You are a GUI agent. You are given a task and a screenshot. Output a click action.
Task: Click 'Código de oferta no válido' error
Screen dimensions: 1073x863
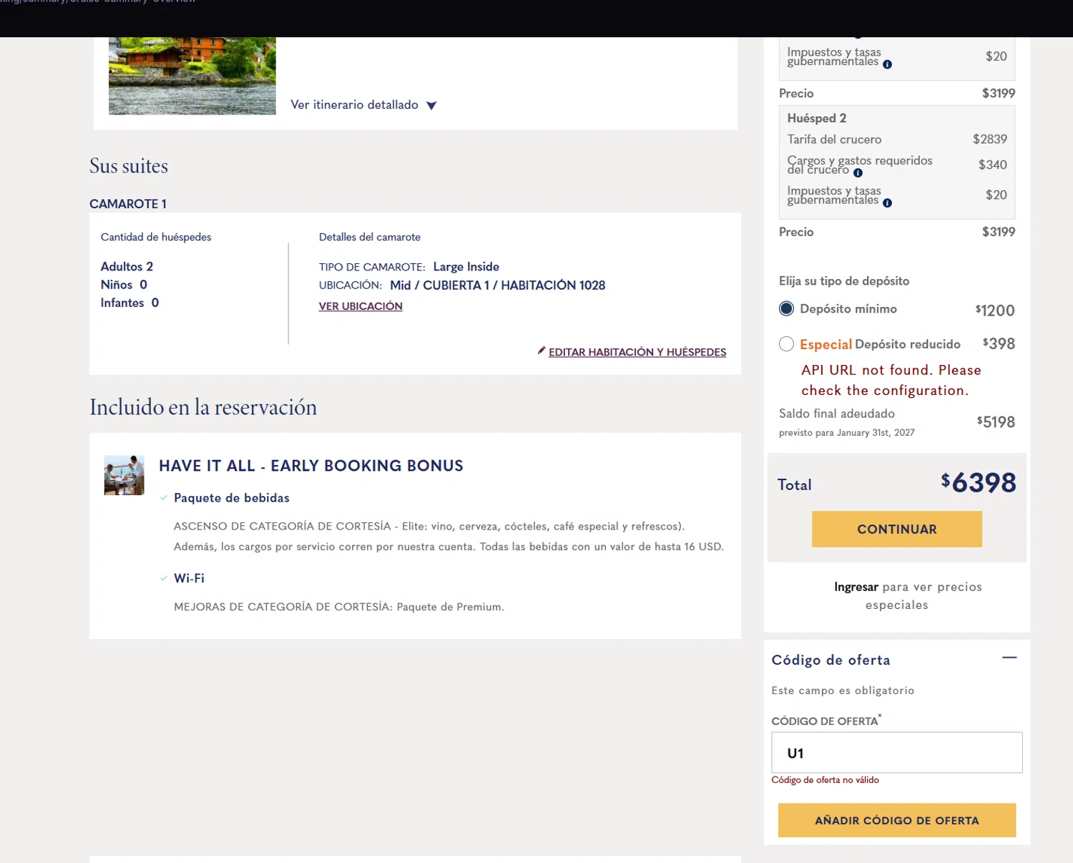(825, 780)
